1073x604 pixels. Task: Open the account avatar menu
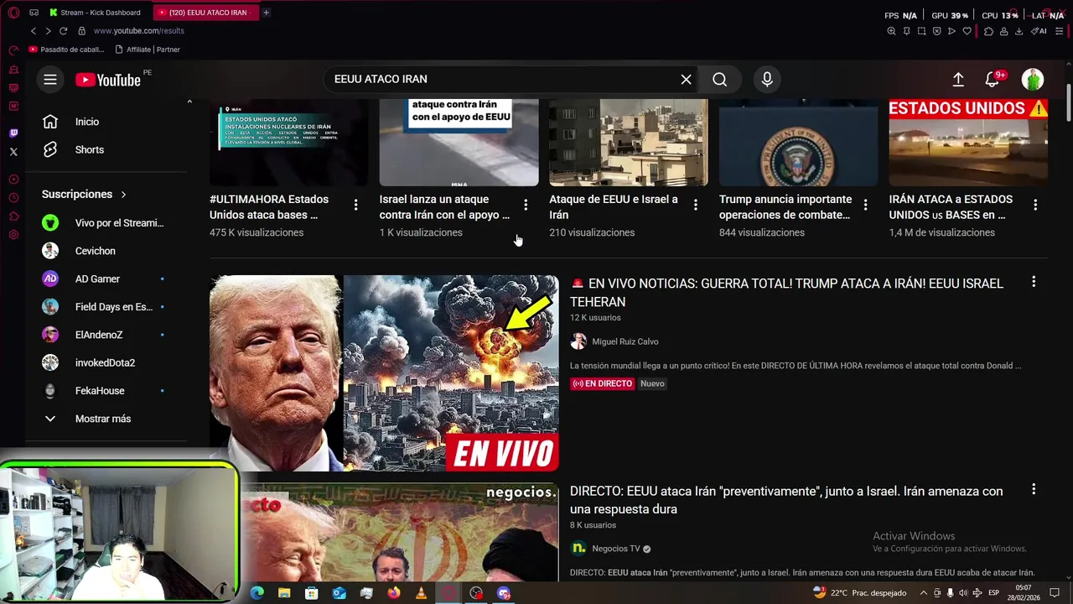click(1033, 79)
